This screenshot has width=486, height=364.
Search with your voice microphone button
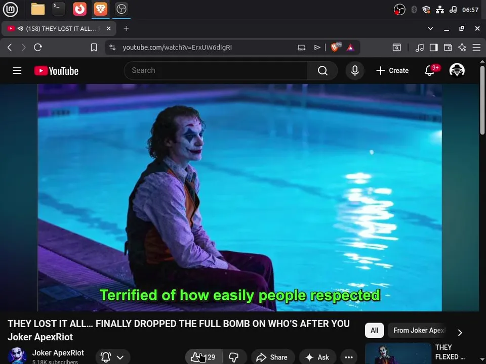355,71
